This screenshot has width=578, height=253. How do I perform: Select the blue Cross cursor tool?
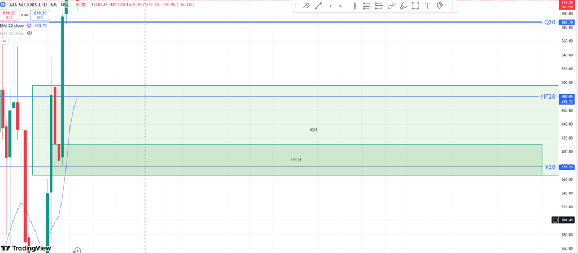[x=452, y=6]
